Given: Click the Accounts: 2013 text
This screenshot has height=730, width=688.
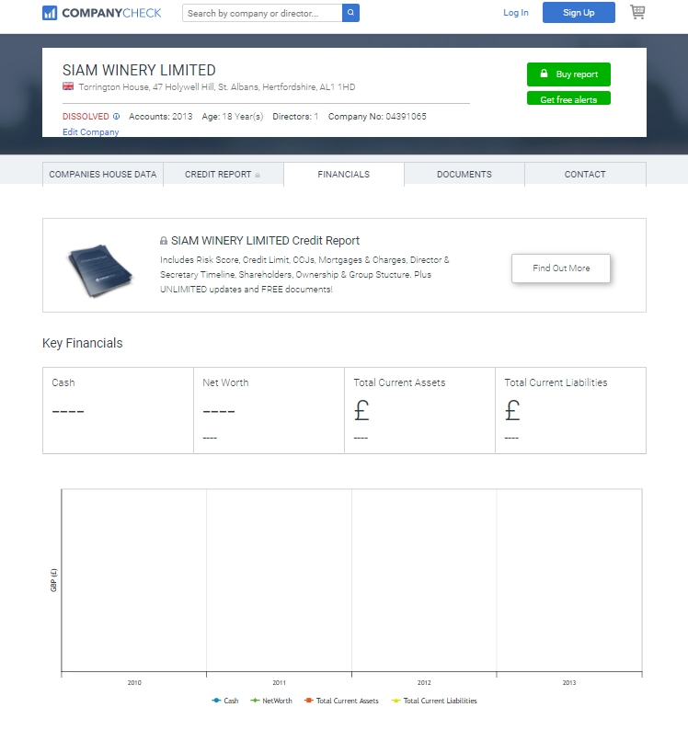Looking at the screenshot, I should point(161,117).
